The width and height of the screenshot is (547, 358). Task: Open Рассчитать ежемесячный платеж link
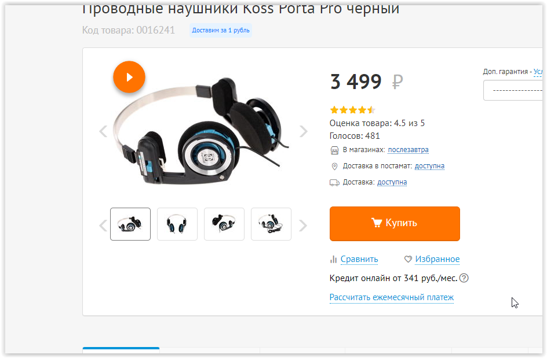391,297
